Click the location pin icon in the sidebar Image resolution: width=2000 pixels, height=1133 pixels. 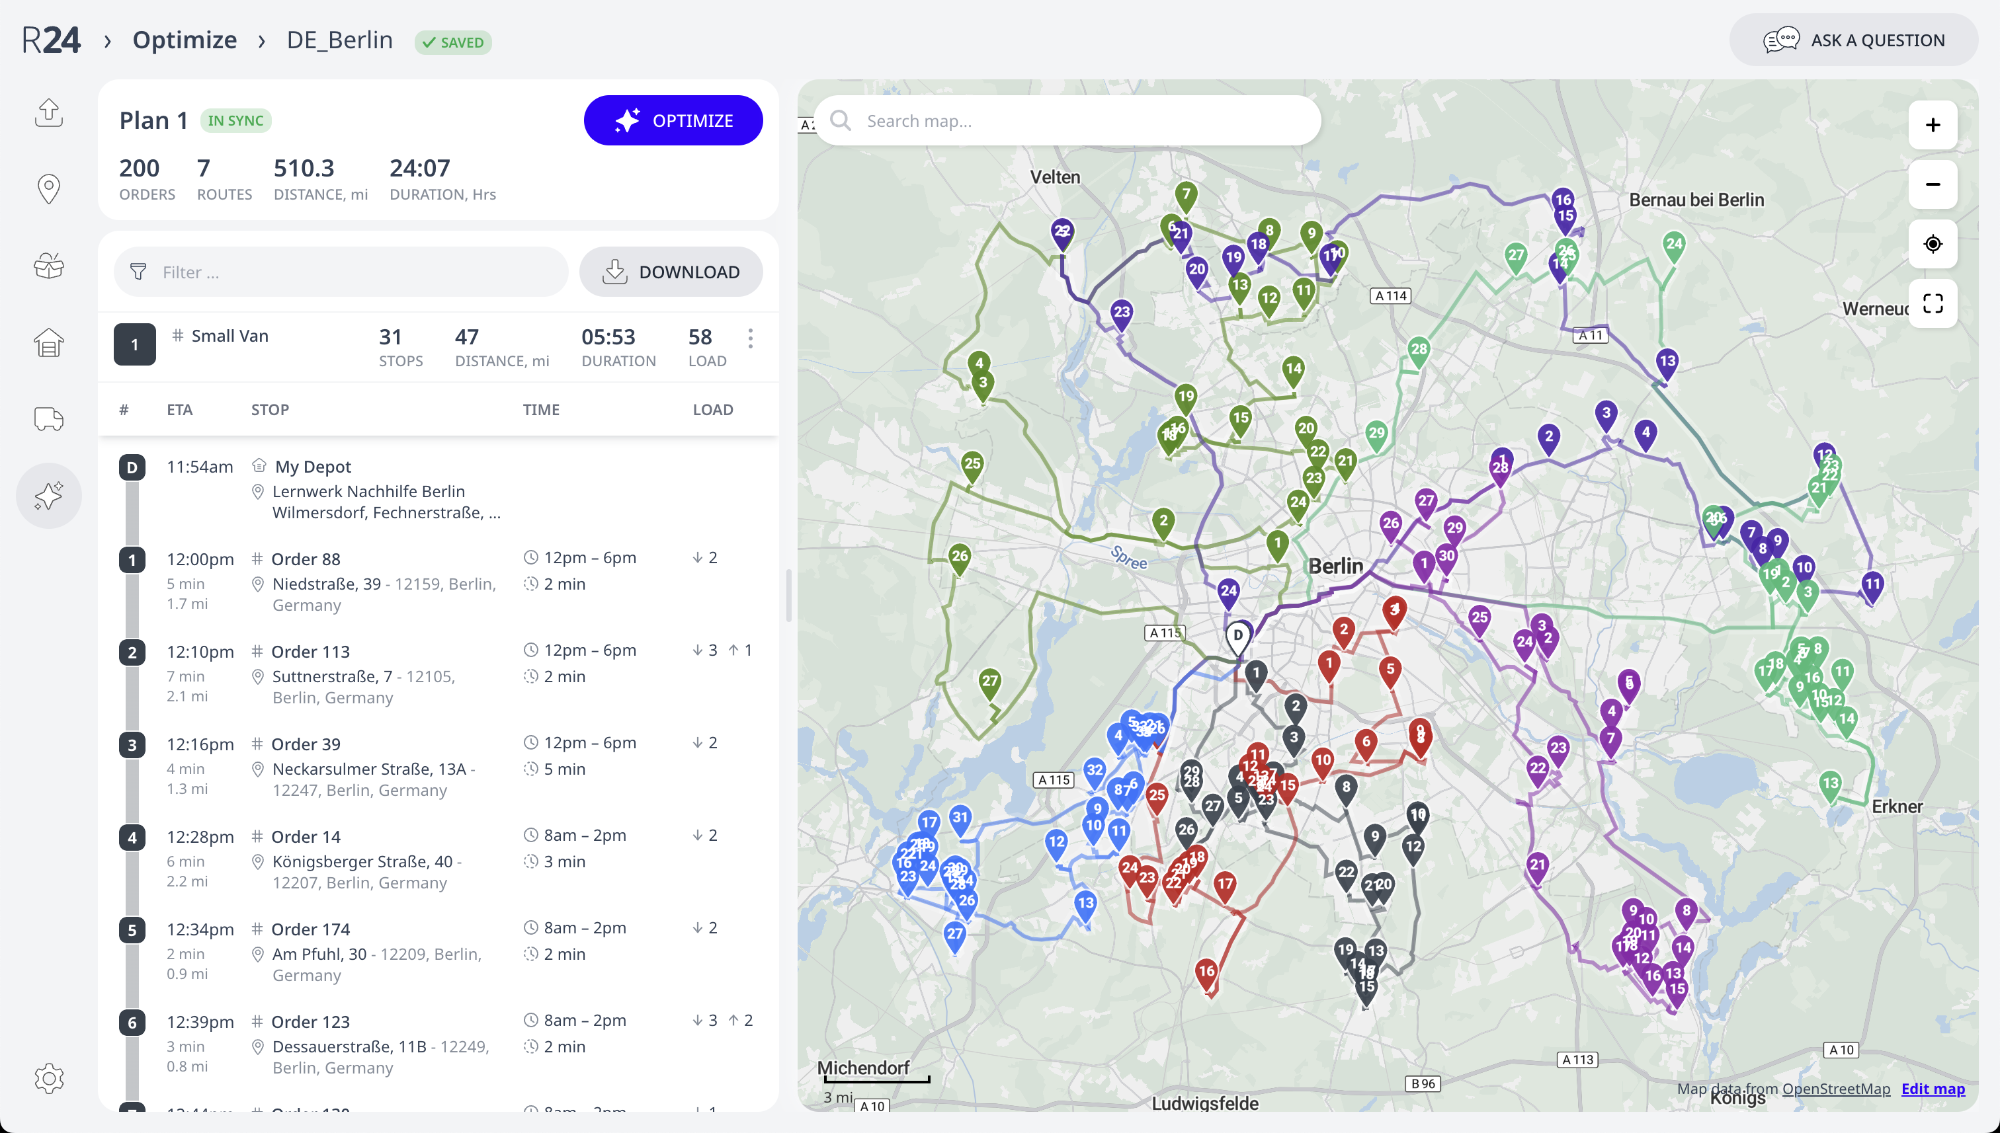coord(48,189)
